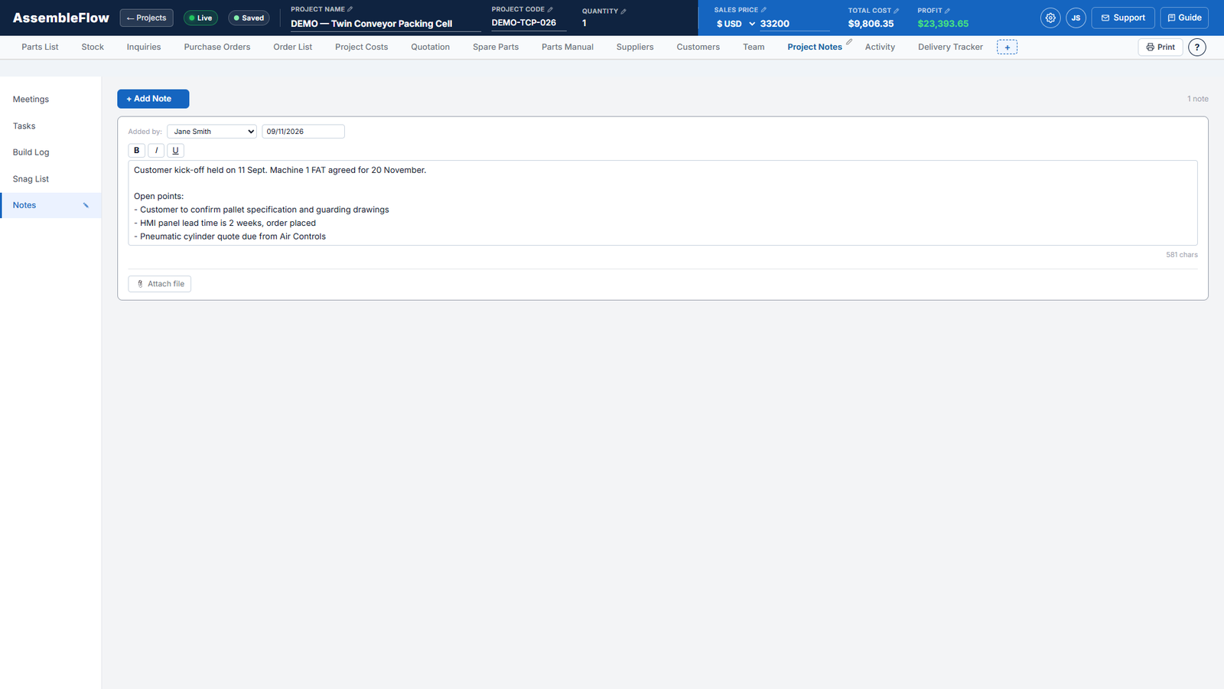The width and height of the screenshot is (1224, 689).
Task: Go to the Quotation tab
Action: 431,47
